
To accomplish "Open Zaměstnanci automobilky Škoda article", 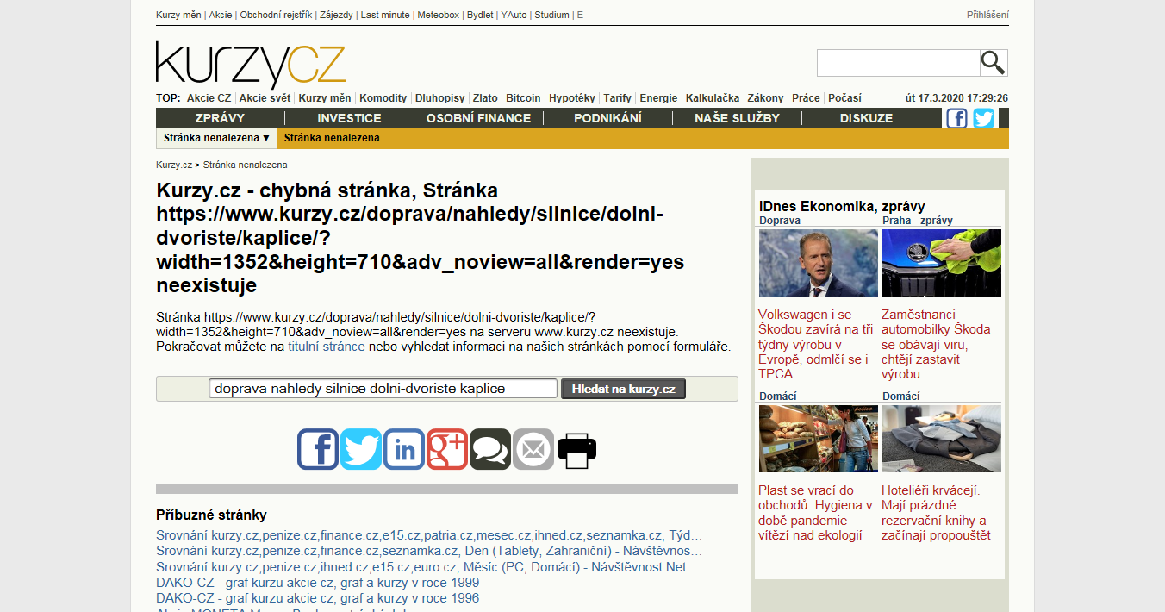I will [937, 344].
